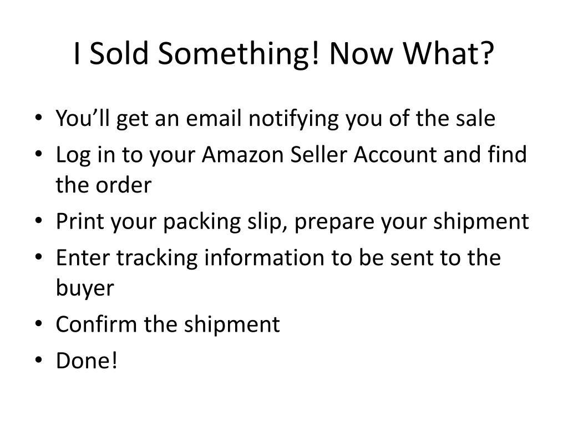The width and height of the screenshot is (568, 426).
Task: Click the word 'buyer'
Action: [85, 288]
